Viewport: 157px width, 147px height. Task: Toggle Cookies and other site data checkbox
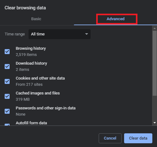click(x=7, y=81)
